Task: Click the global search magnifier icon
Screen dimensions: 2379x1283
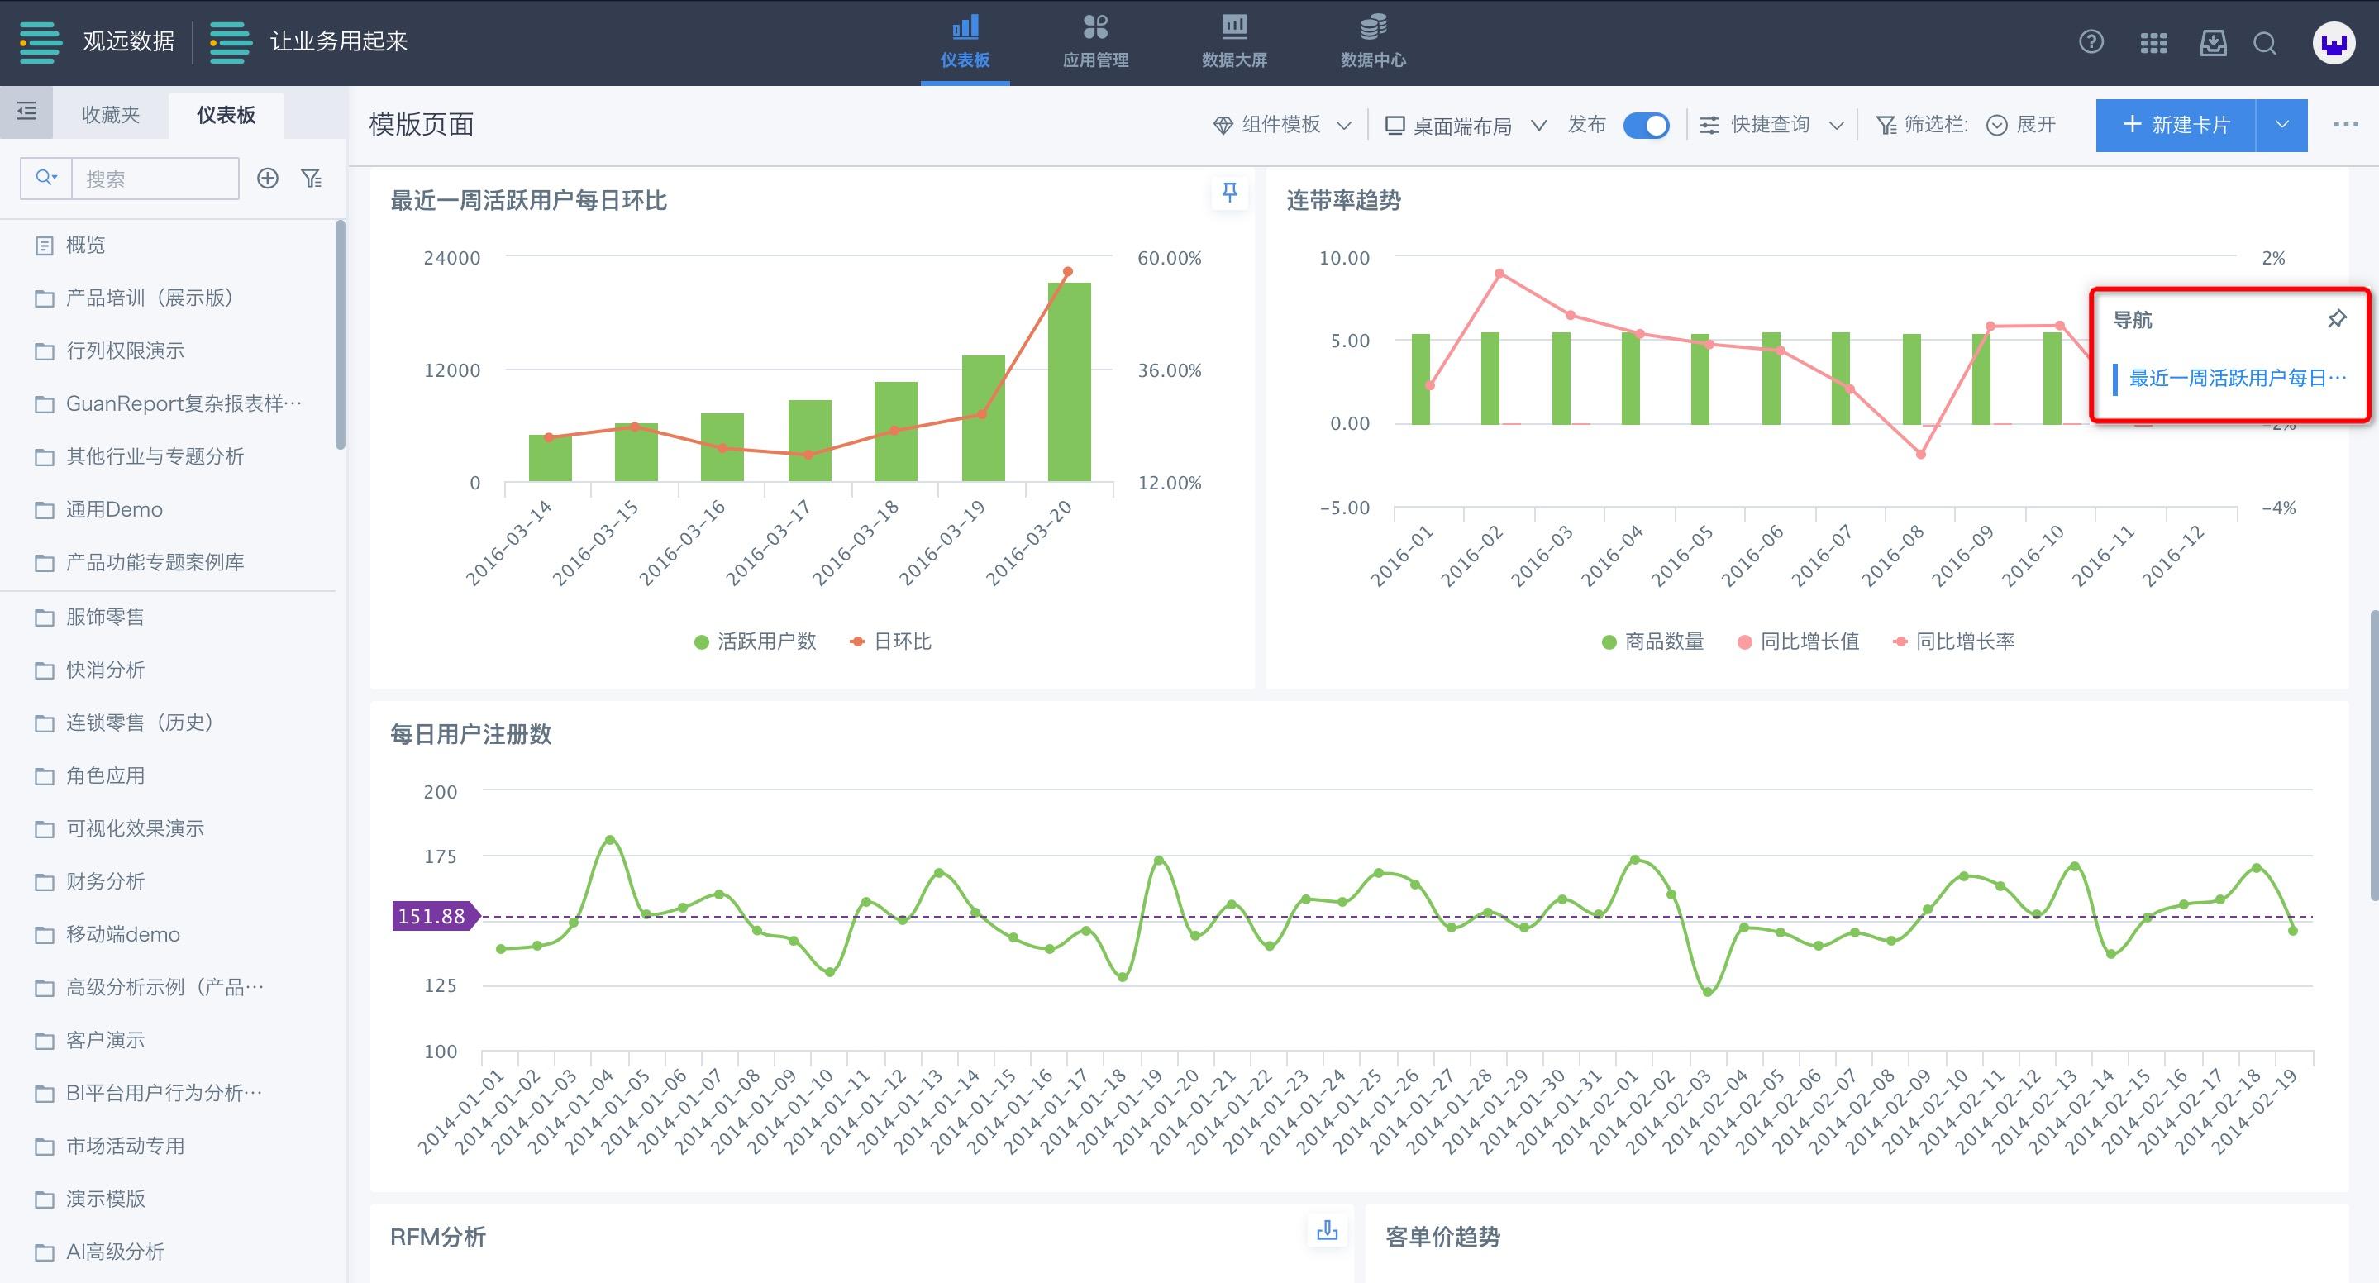Action: [2264, 42]
